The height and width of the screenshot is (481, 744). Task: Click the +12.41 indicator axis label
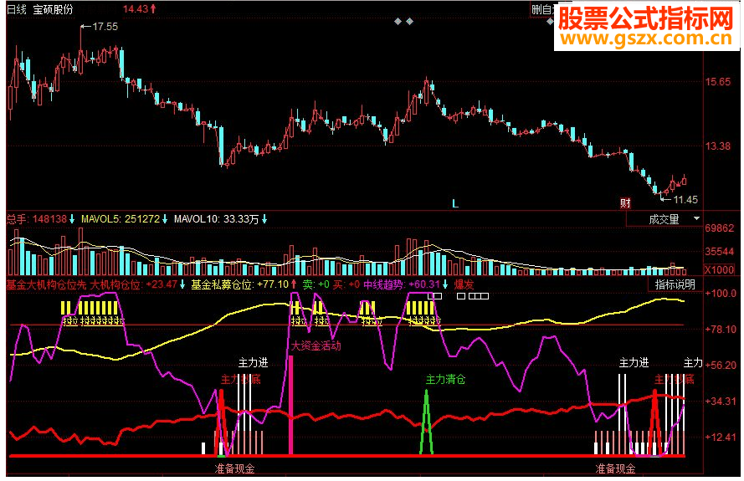[721, 437]
